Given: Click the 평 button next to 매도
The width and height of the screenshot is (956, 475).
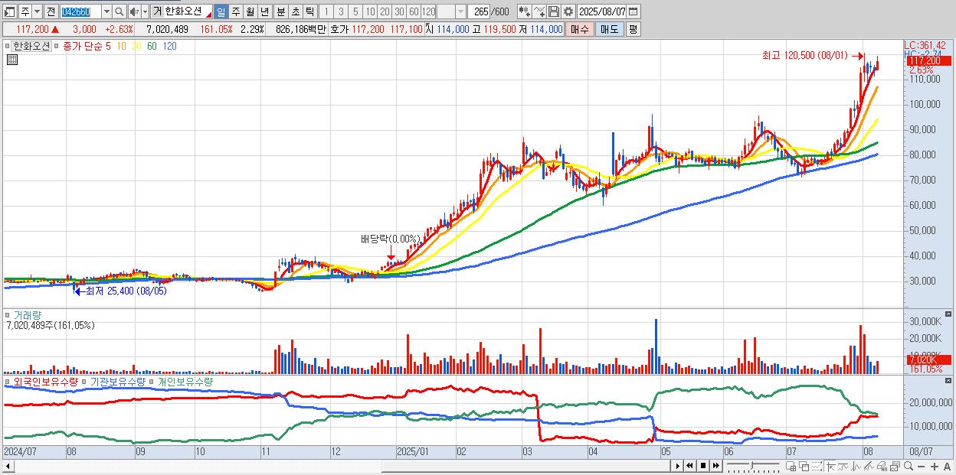Looking at the screenshot, I should pos(633,29).
